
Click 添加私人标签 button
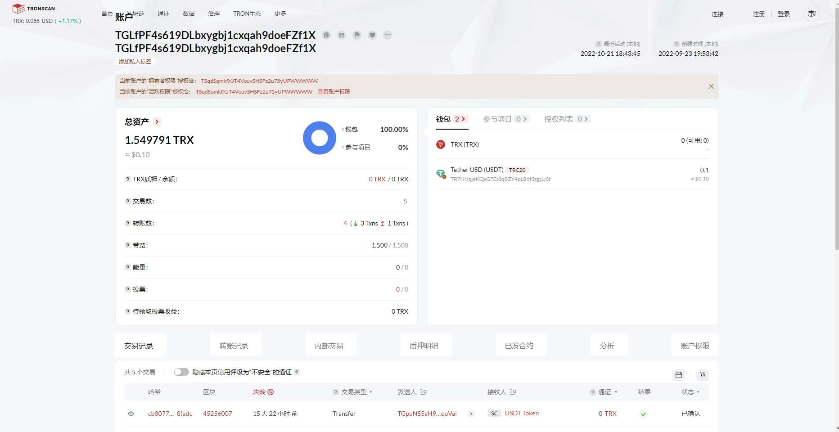[x=135, y=62]
